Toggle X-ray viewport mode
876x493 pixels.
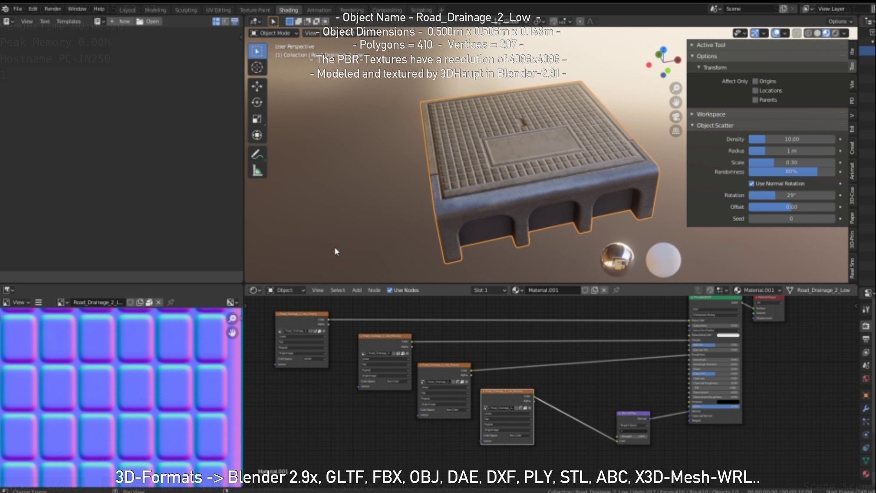(x=797, y=33)
